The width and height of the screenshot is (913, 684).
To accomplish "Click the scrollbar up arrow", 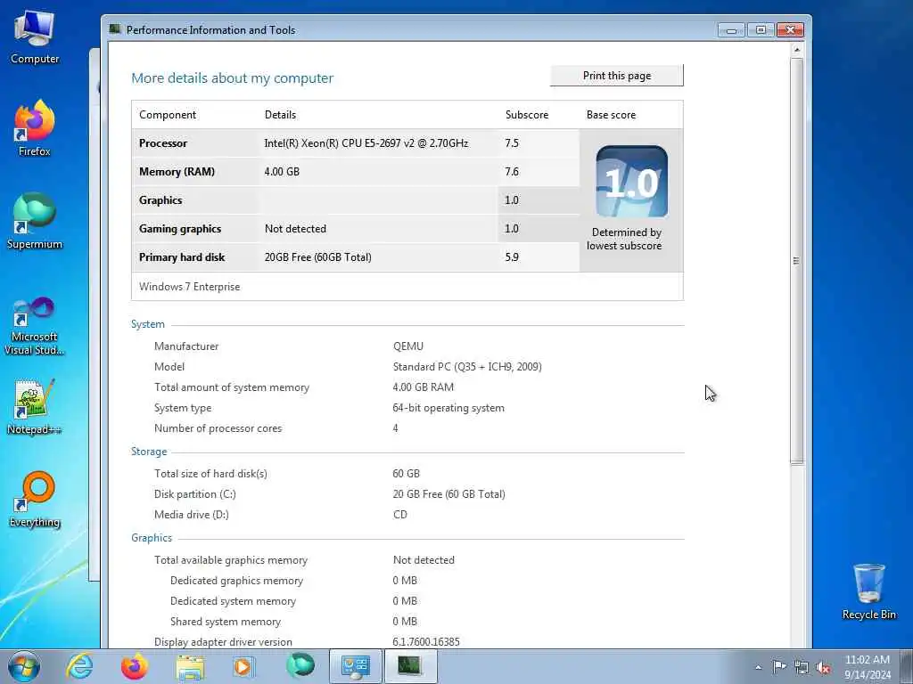I will (x=797, y=50).
